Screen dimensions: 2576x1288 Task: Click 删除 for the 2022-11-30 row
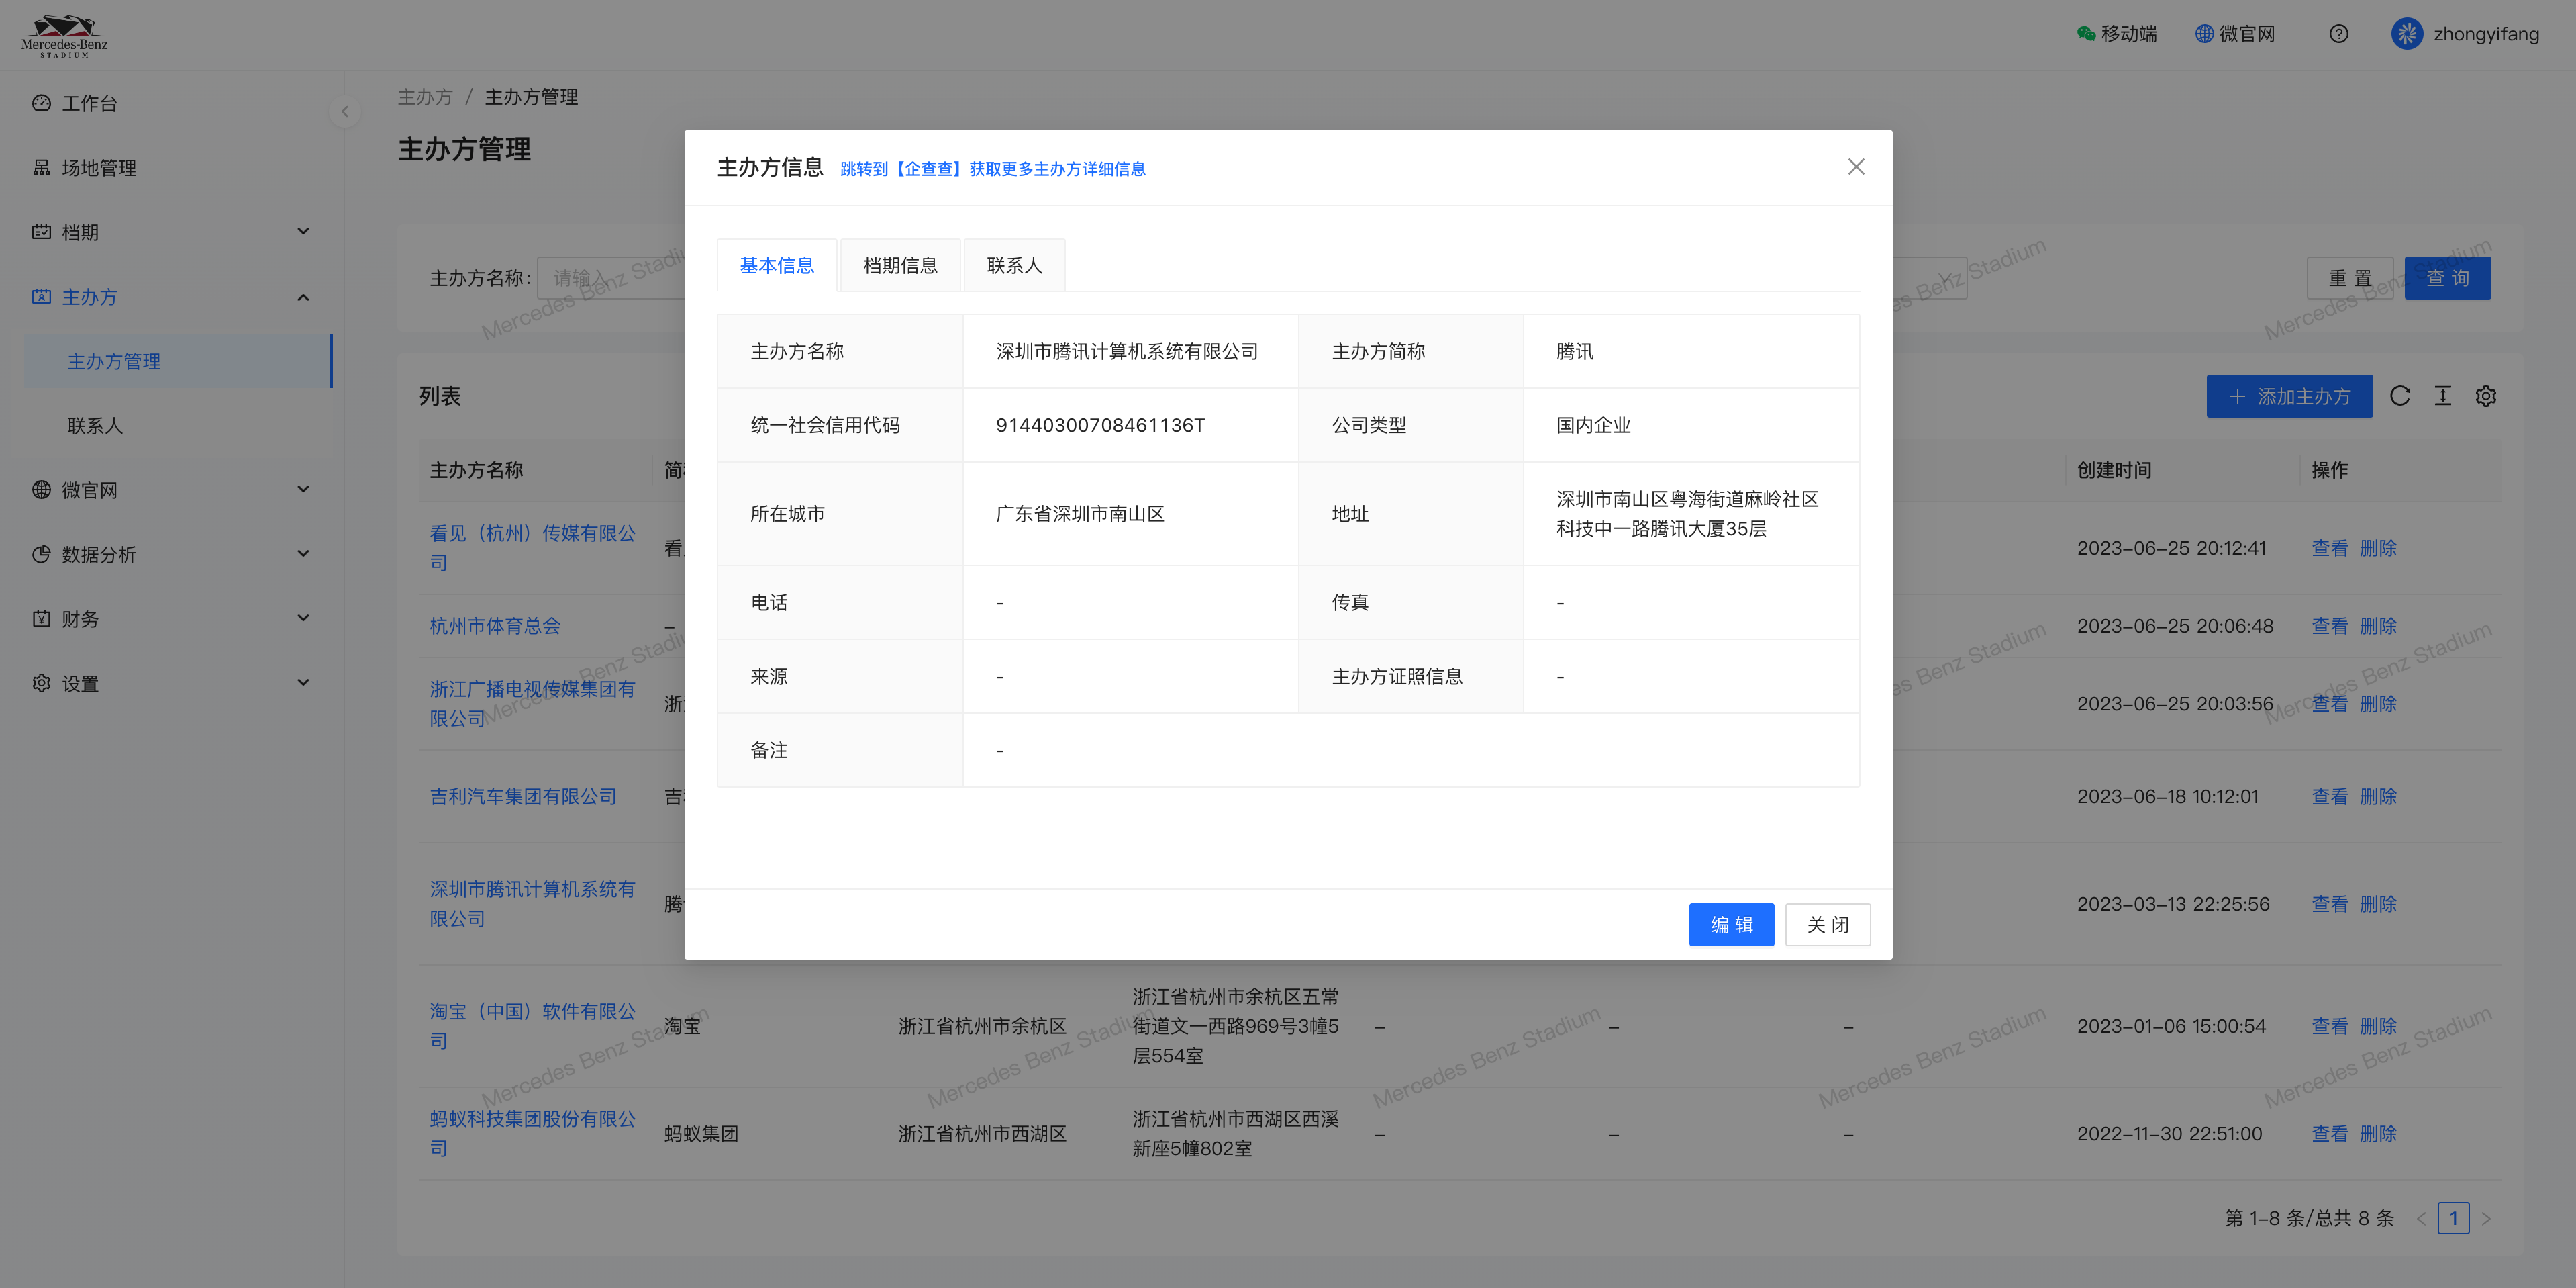[x=2378, y=1133]
